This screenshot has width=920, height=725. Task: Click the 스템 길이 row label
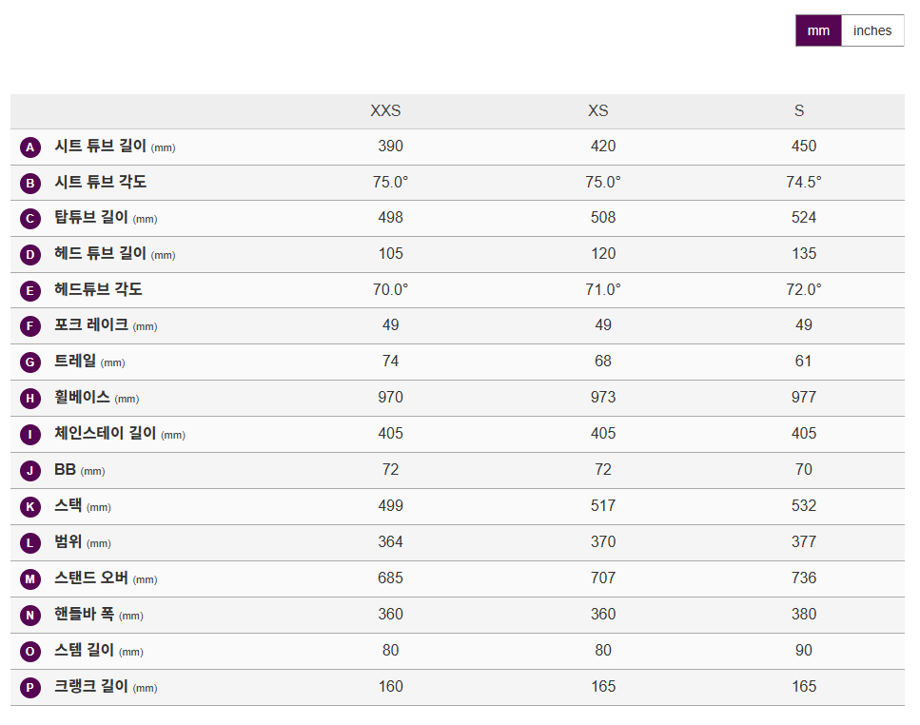coord(84,651)
